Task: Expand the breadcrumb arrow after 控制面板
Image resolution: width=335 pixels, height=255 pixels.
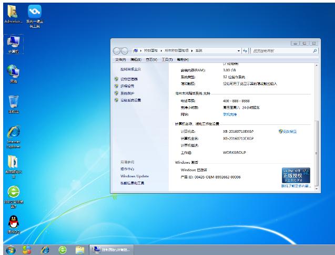Action: pyautogui.click(x=162, y=50)
